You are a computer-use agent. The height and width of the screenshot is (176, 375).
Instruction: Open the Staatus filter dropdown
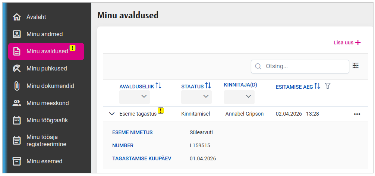pyautogui.click(x=196, y=97)
